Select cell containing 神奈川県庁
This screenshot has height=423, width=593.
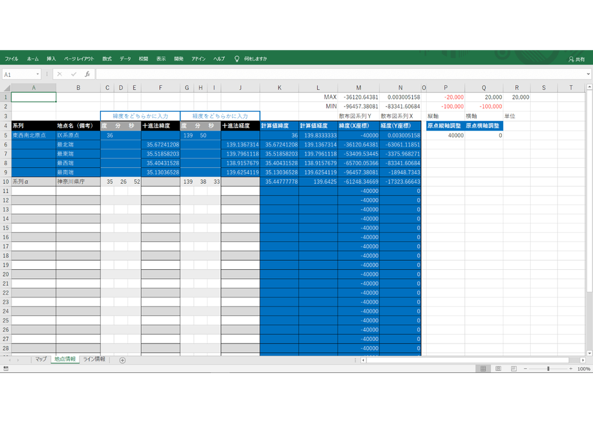[78, 181]
